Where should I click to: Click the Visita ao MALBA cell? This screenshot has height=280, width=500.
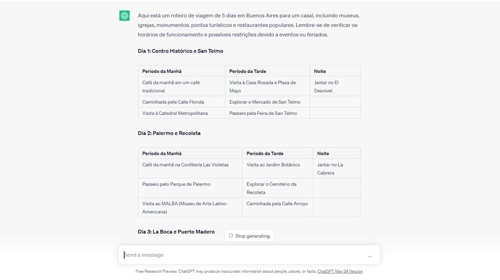pyautogui.click(x=185, y=207)
